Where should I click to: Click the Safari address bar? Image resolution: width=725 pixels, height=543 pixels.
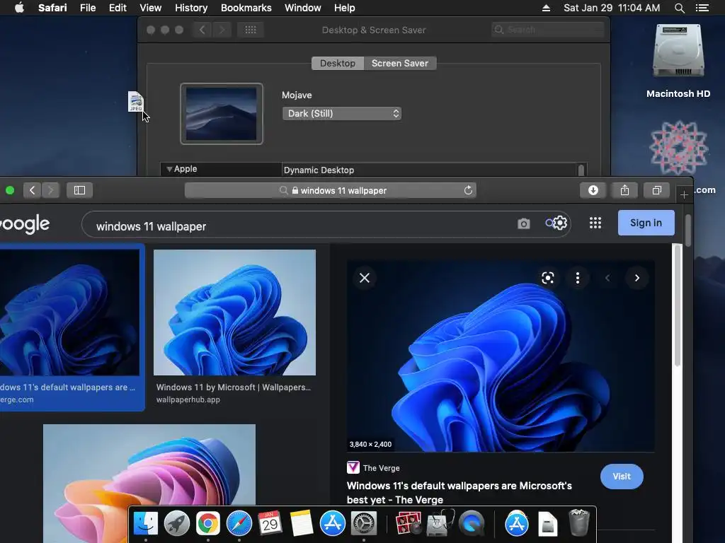(331, 190)
